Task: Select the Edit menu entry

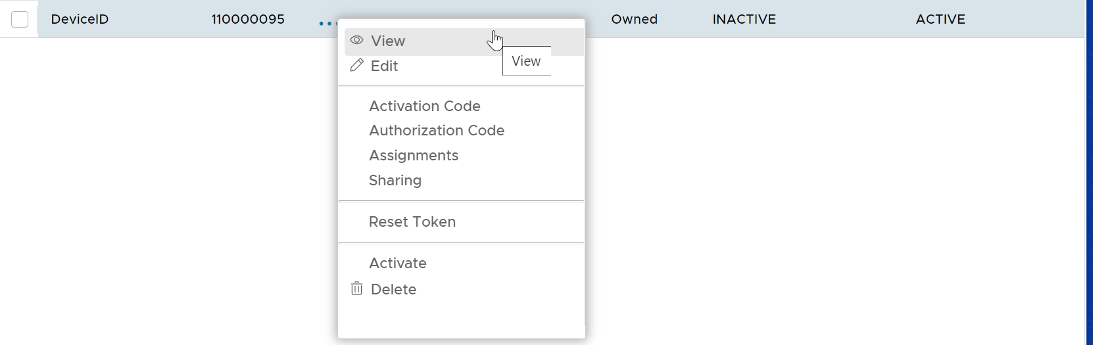Action: [x=384, y=66]
